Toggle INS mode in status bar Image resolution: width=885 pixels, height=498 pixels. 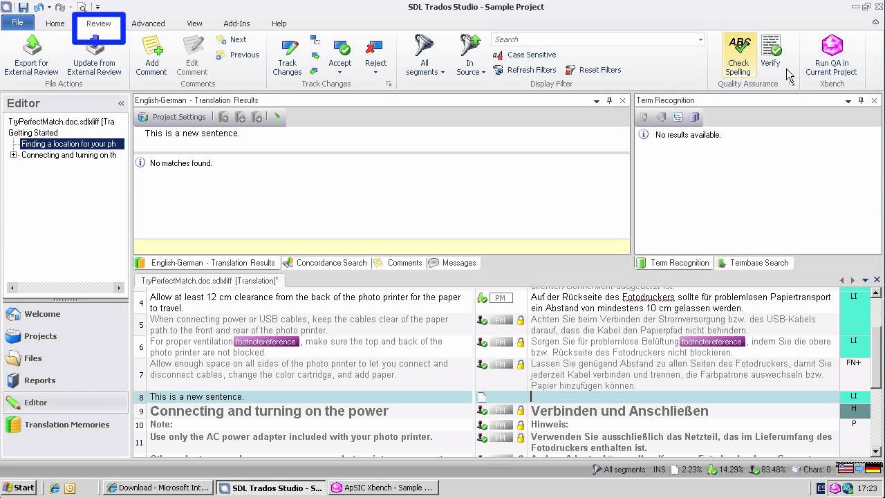[658, 470]
